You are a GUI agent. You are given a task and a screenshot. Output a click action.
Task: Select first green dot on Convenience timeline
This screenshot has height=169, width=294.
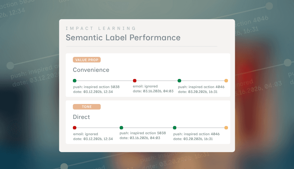point(74,81)
